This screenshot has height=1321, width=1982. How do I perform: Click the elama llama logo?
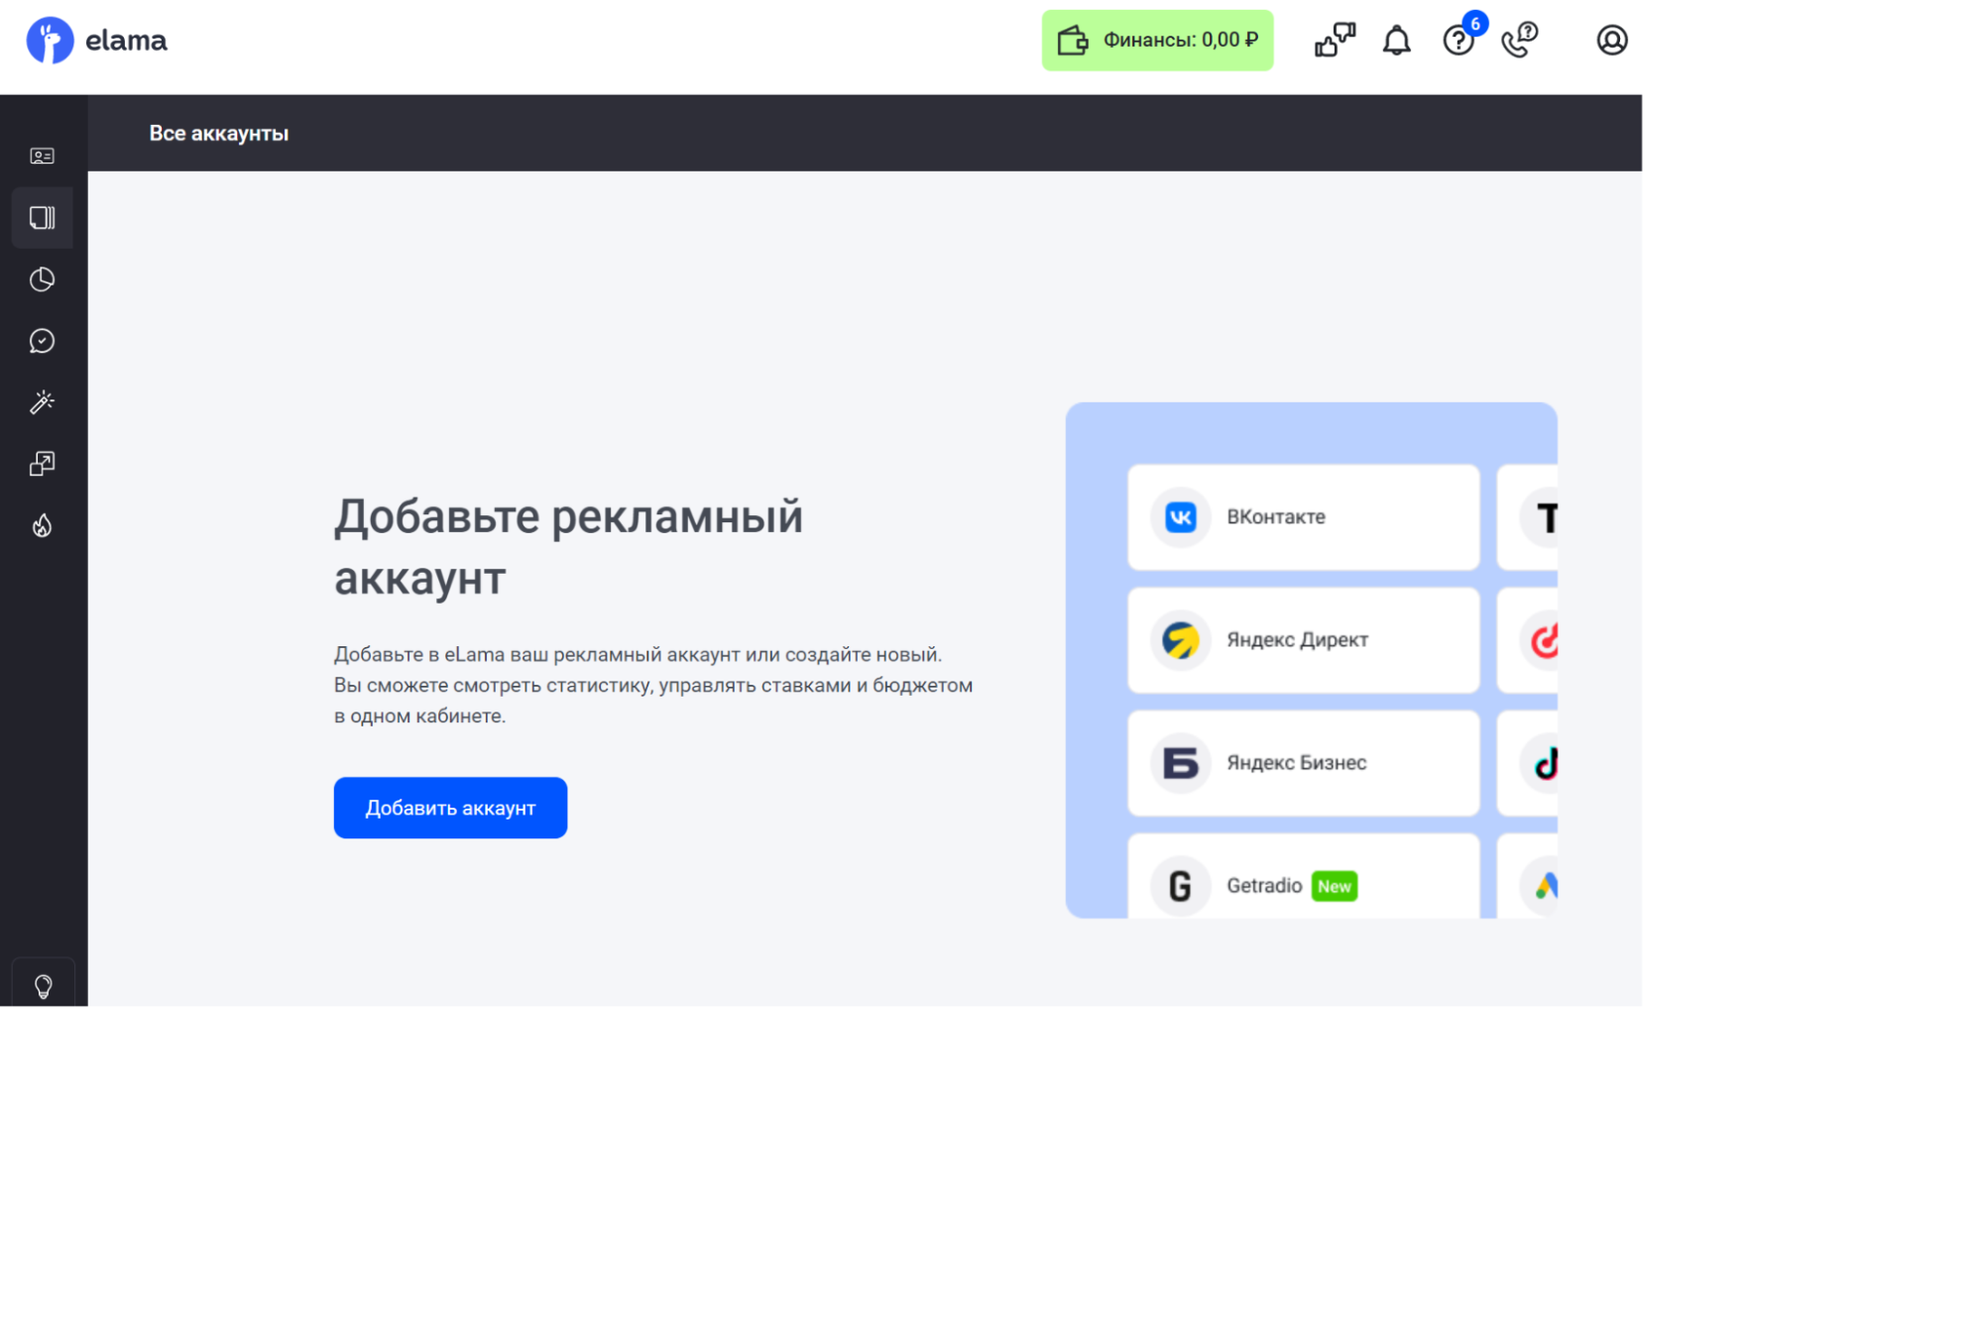click(96, 41)
